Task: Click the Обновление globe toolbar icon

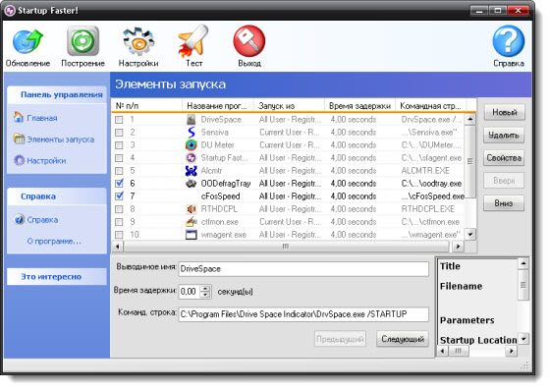Action: tap(27, 41)
